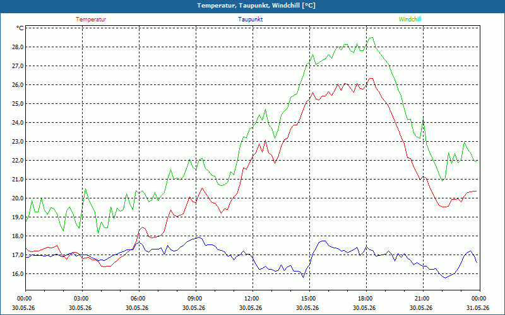Screen dimensions: 505x315
Task: Click the 06:00 time axis label
Action: click(139, 299)
